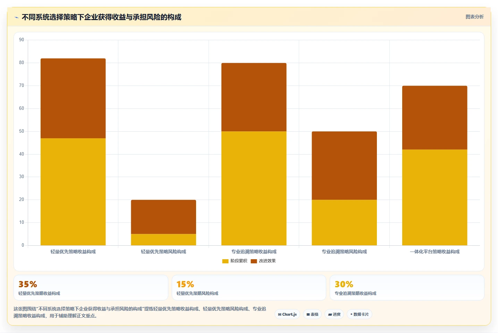Viewport: 498px width, 333px height.
Task: Click the 进度 tag
Action: [334, 314]
